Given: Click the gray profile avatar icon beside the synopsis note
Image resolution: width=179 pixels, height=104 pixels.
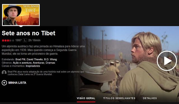Looking at the screenshot, I should point(4,73).
